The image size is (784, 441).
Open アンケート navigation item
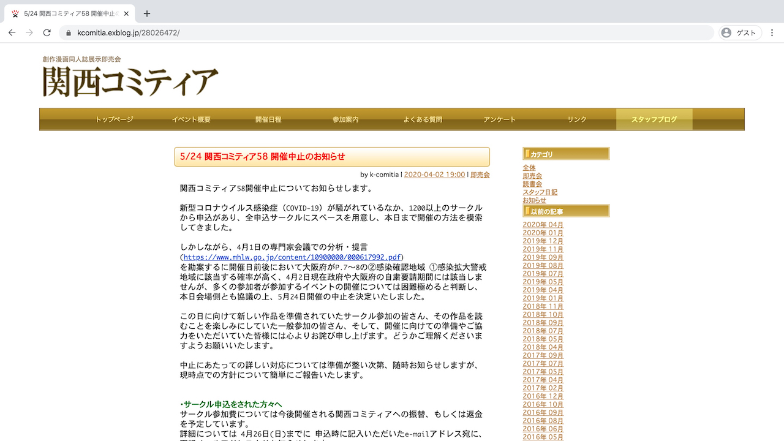(x=500, y=119)
